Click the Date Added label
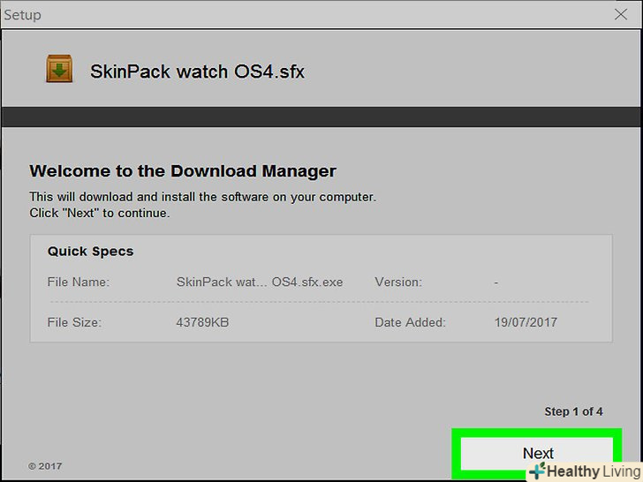Screen dimensions: 643x482 coord(411,322)
